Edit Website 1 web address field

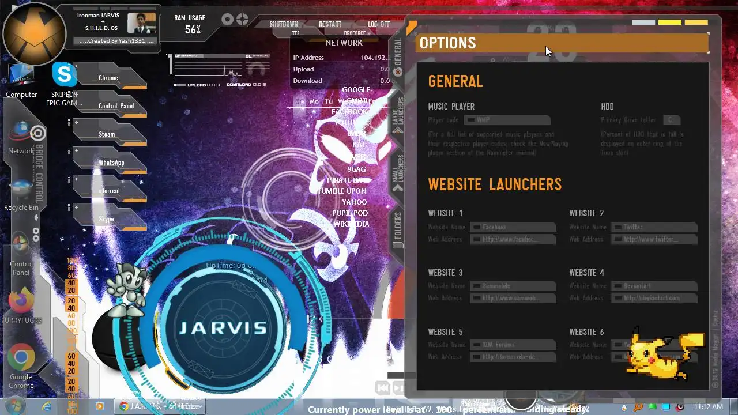[x=513, y=239]
